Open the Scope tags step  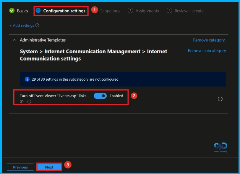pyautogui.click(x=110, y=11)
